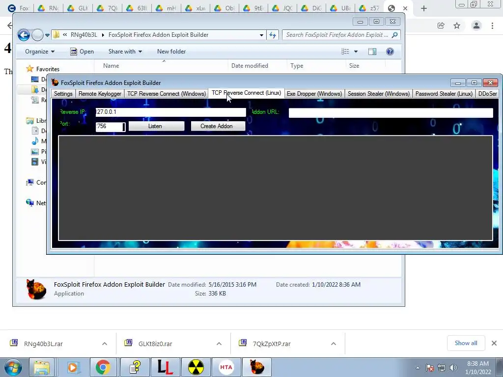Close the downloads bar

[x=494, y=343]
